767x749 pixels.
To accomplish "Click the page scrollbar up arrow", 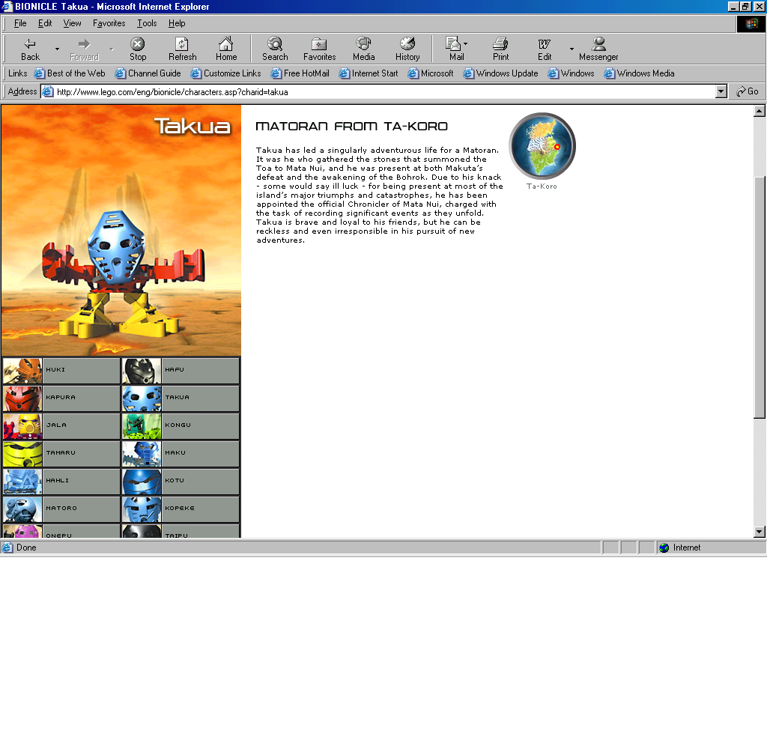I will [760, 111].
